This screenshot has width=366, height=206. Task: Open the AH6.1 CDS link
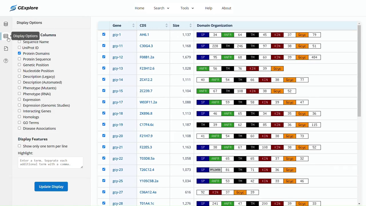(x=144, y=35)
